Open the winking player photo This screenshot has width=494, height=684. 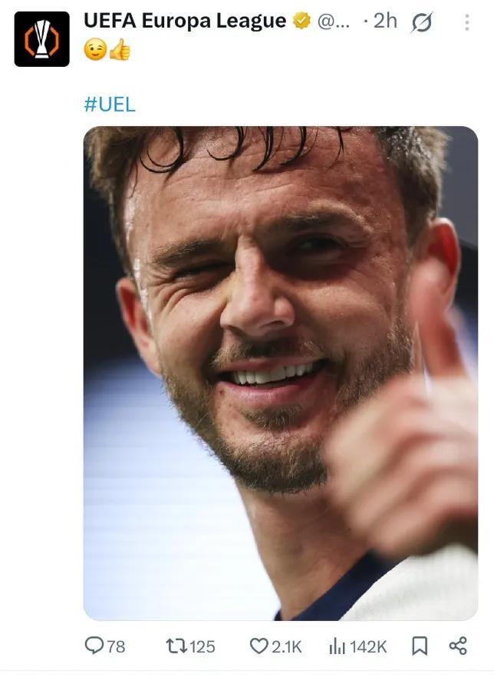tap(280, 373)
